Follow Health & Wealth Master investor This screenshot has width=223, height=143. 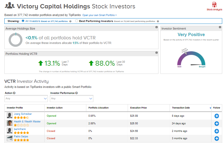click(217, 123)
